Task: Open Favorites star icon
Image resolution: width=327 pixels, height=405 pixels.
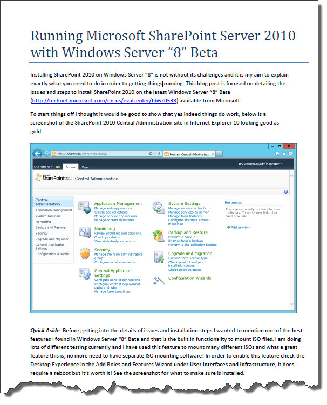Action: 284,154
